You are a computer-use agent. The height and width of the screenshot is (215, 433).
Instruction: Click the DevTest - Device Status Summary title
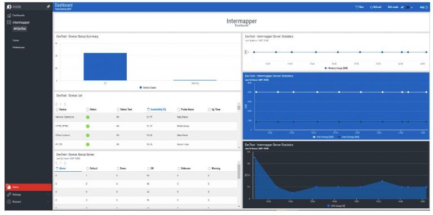tap(77, 36)
